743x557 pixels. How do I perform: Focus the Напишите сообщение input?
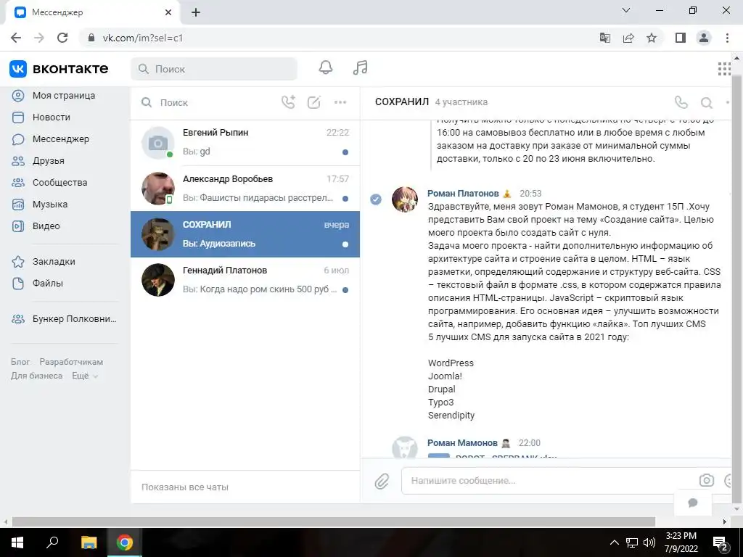tap(550, 480)
